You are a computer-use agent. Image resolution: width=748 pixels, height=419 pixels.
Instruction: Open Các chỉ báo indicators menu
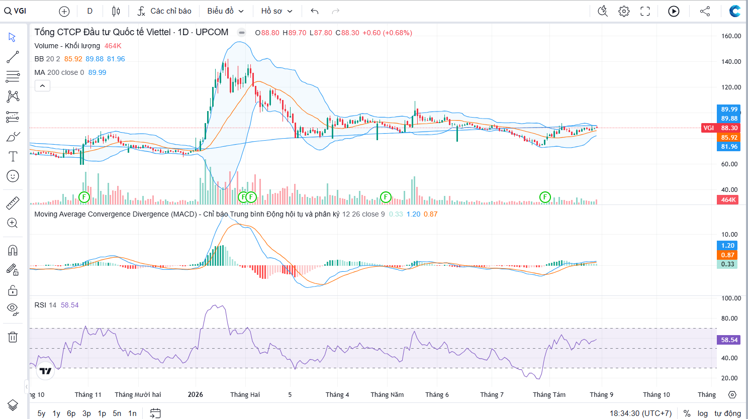(164, 11)
